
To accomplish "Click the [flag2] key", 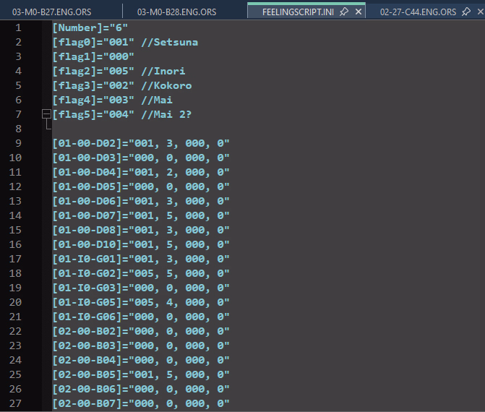I will coord(74,71).
